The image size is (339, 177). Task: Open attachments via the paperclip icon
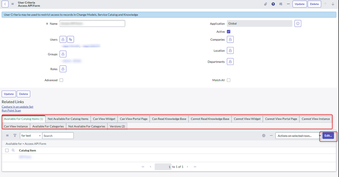[x=266, y=4]
